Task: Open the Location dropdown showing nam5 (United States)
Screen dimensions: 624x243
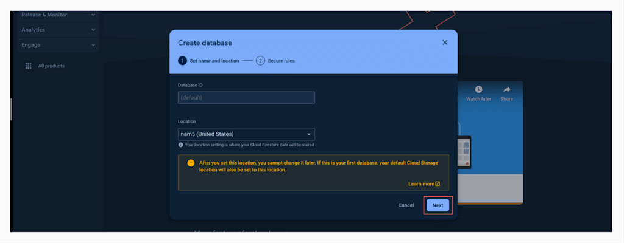Action: (x=246, y=134)
